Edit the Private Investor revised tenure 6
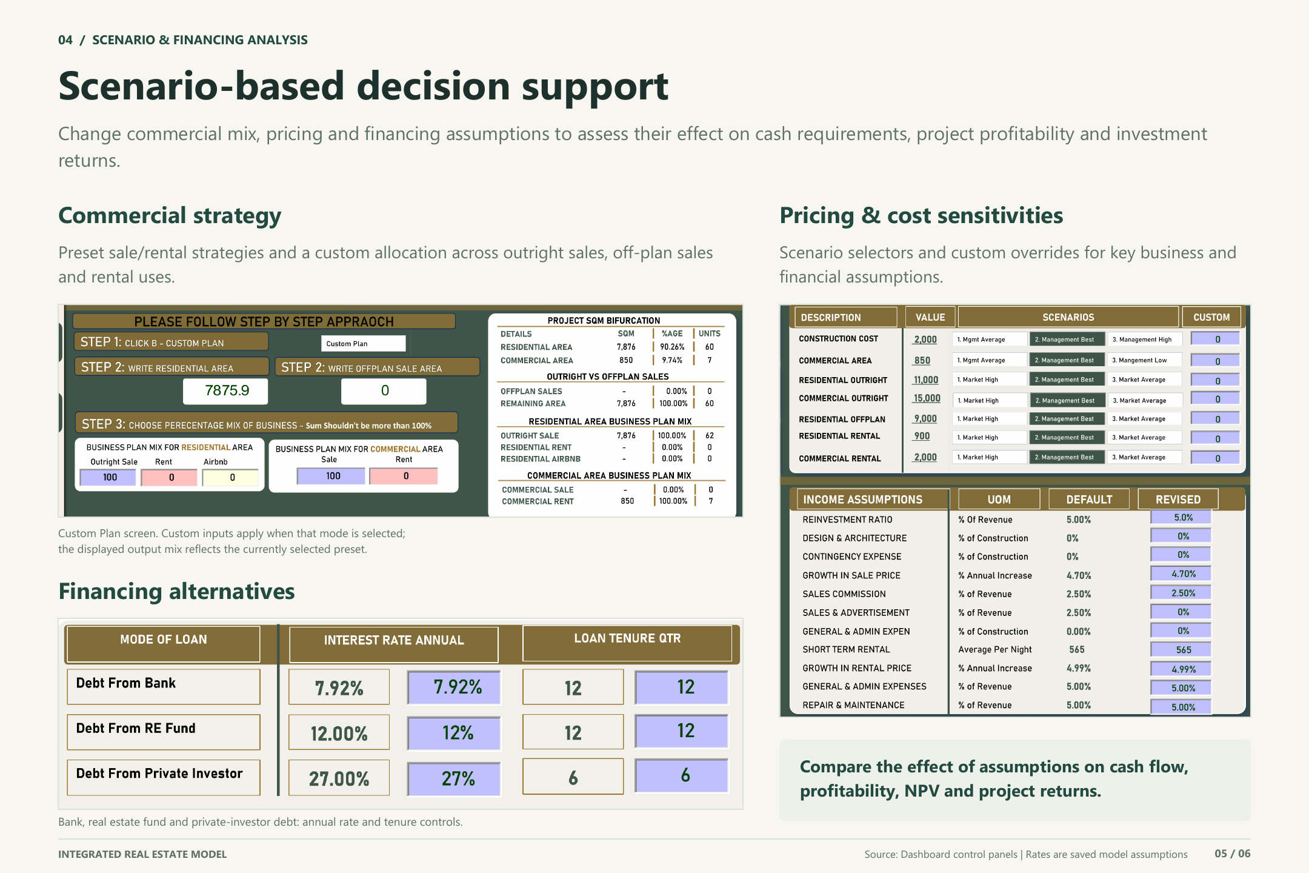Viewport: 1309px width, 873px height. point(682,775)
